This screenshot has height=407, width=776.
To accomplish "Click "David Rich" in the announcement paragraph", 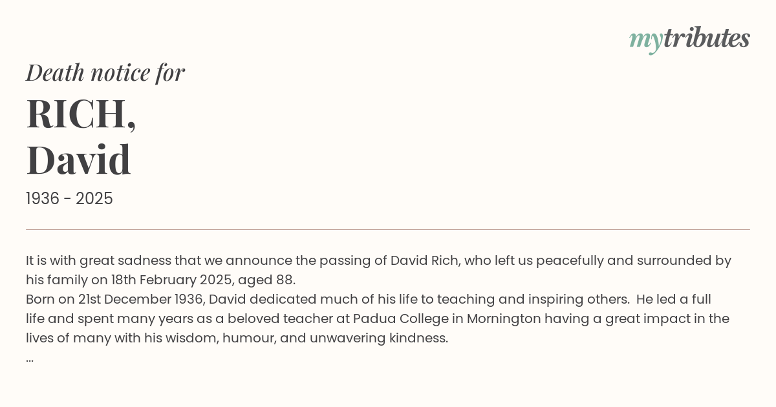I will click(425, 261).
